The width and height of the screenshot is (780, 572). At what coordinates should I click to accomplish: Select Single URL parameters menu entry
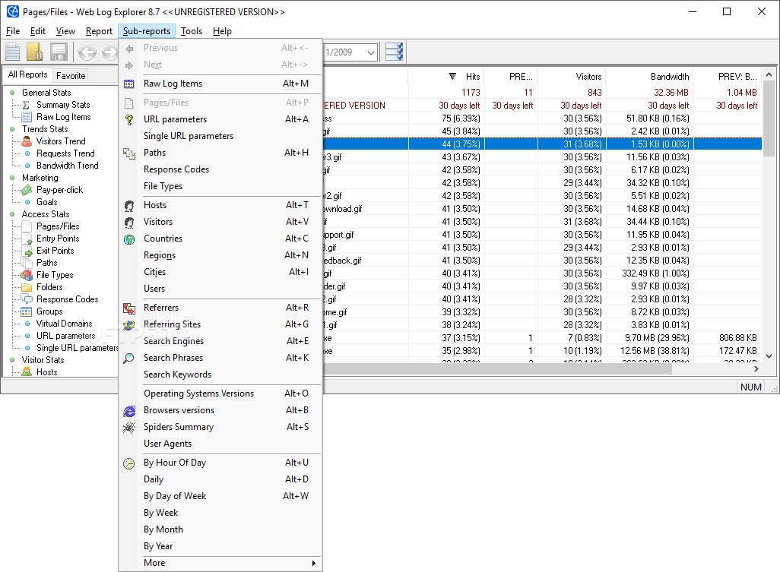pyautogui.click(x=220, y=136)
